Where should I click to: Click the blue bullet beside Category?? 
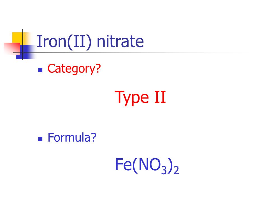click(x=40, y=70)
